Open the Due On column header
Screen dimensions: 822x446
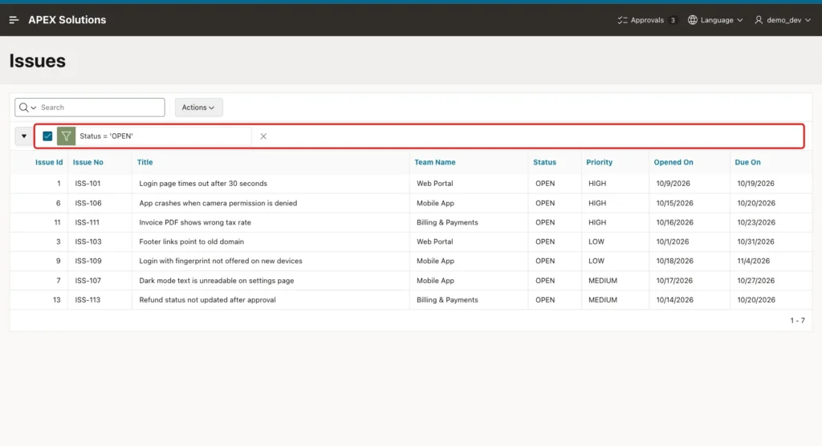747,163
